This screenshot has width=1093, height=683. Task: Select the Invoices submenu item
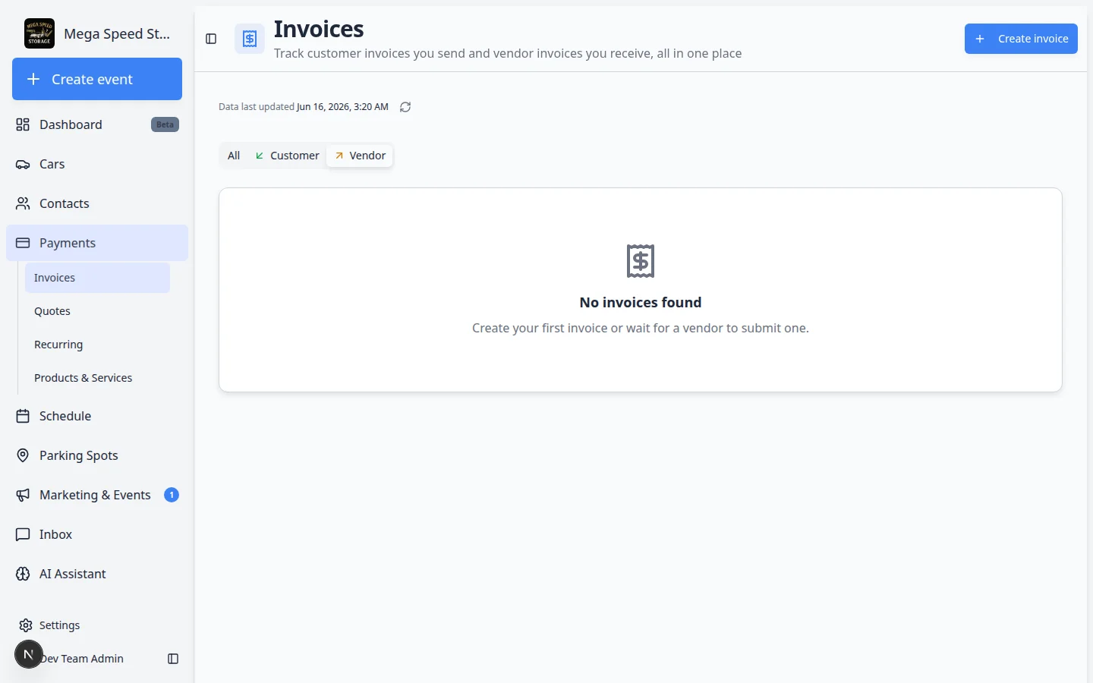(97, 278)
